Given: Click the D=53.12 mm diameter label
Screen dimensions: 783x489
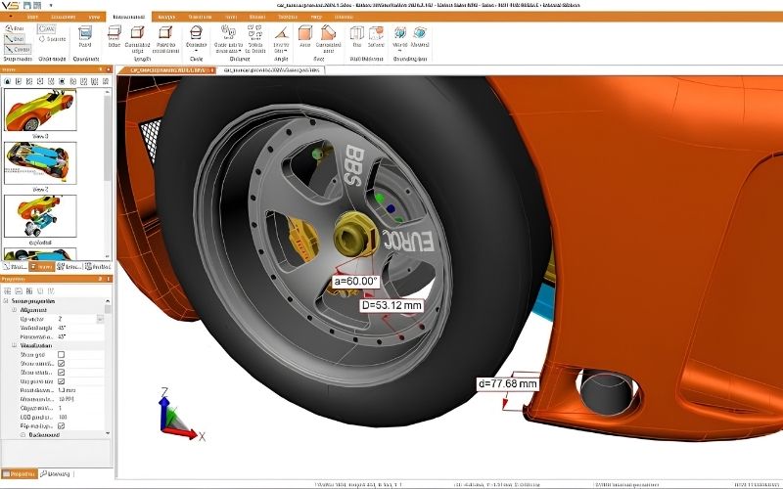Looking at the screenshot, I should 392,305.
